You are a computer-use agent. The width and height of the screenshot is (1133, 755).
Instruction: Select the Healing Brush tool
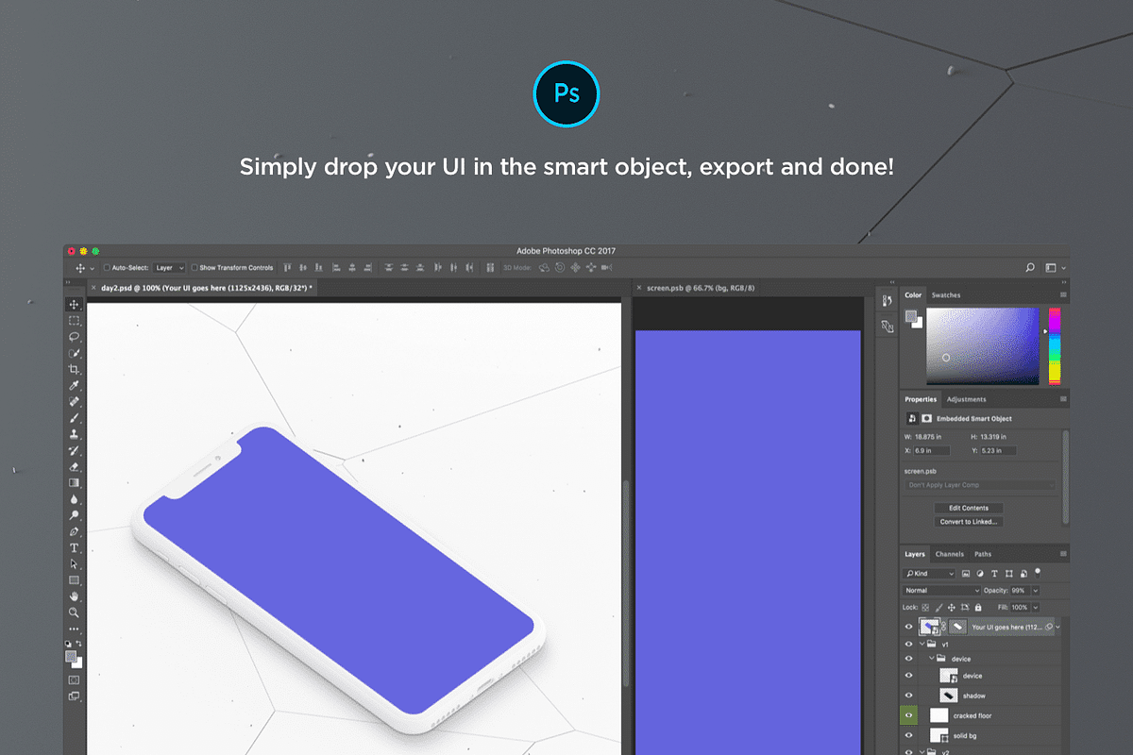click(x=74, y=401)
